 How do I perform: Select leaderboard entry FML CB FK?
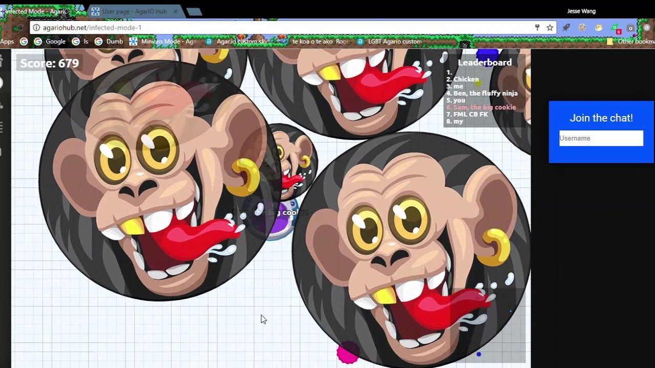tap(467, 114)
